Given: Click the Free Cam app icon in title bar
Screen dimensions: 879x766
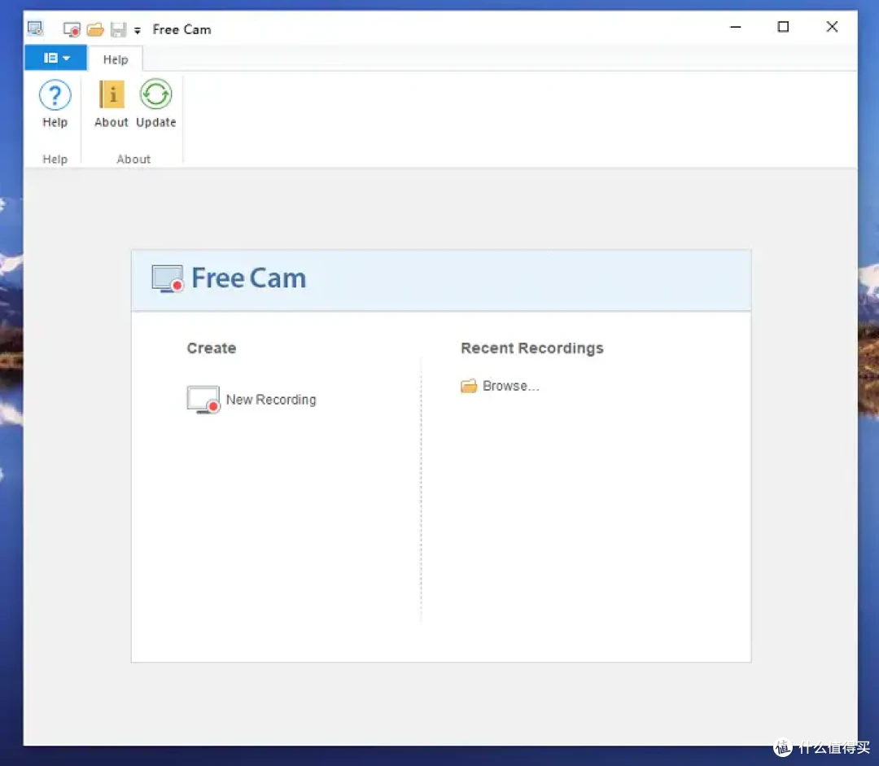Looking at the screenshot, I should pos(35,28).
